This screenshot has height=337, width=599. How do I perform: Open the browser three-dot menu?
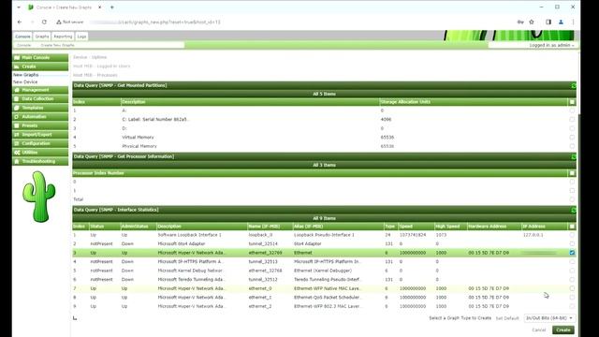(x=573, y=22)
